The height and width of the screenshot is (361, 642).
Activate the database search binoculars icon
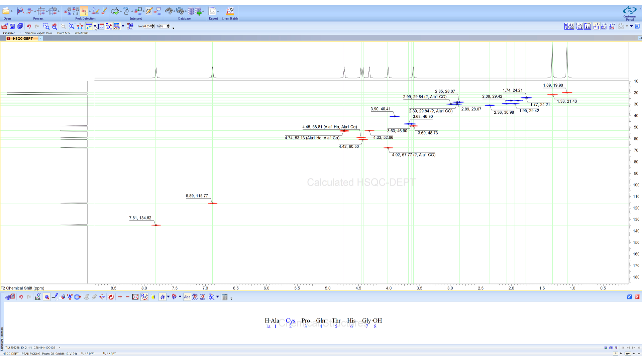[170, 11]
